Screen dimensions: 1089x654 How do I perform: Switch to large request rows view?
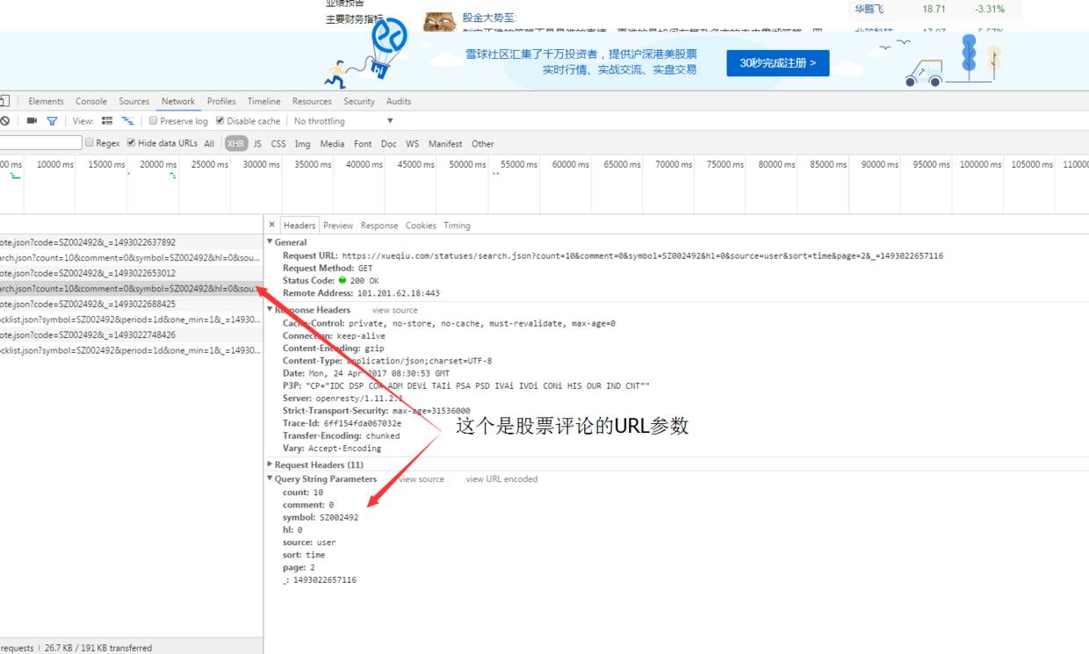107,121
